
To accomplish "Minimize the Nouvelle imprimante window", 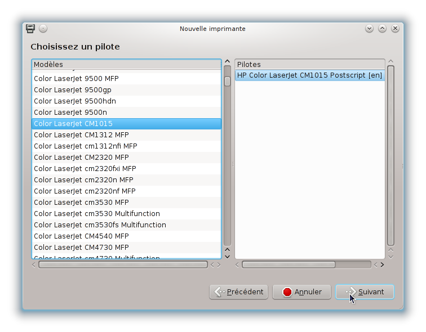I will (369, 29).
